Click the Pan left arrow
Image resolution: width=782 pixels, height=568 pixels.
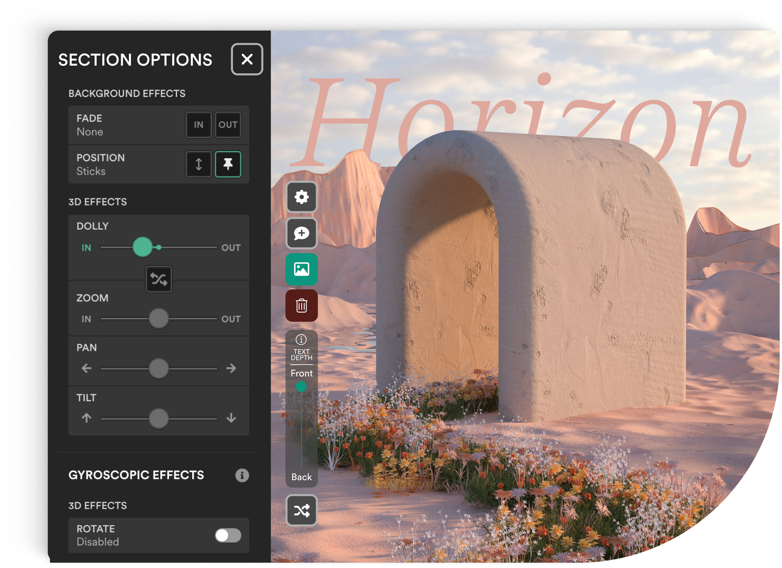tap(87, 368)
